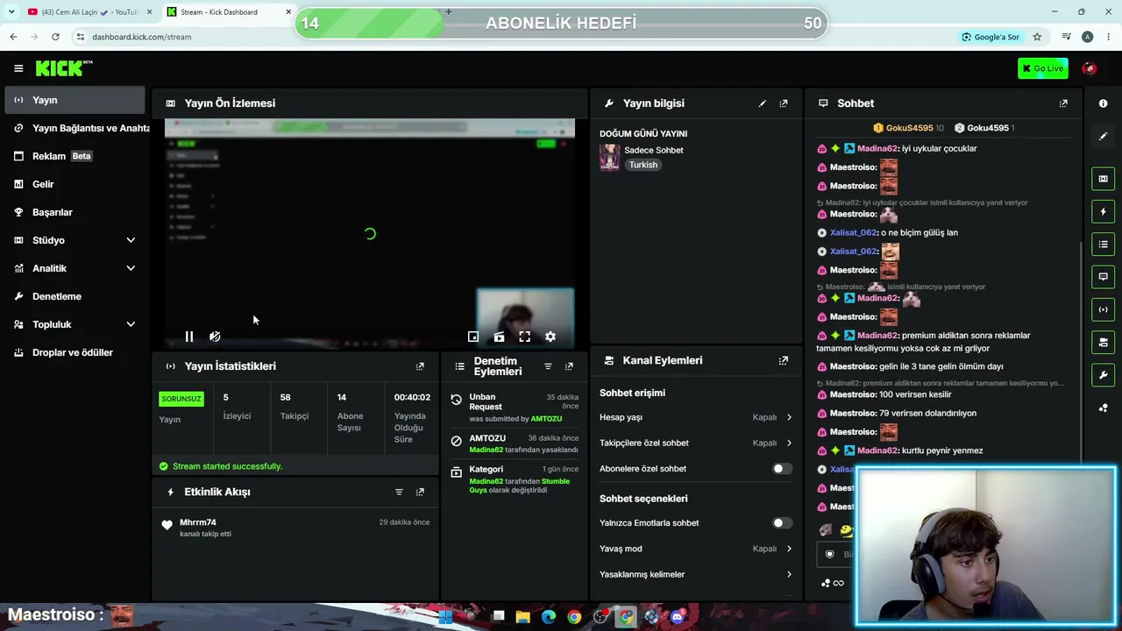Reload the dashboard page
1122x631 pixels.
[55, 37]
